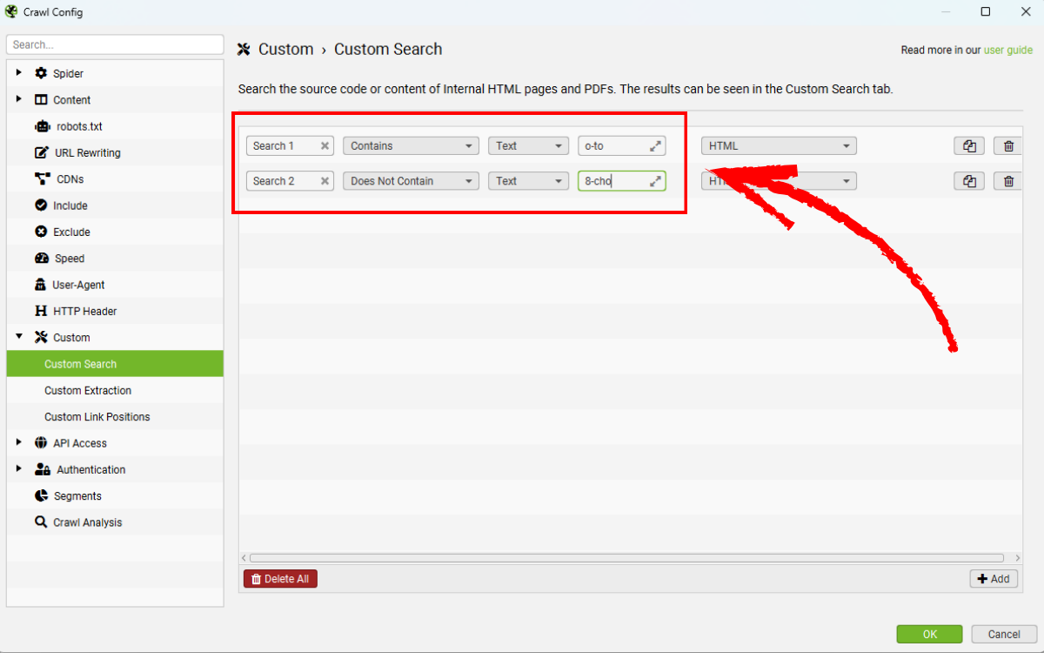The width and height of the screenshot is (1044, 653).
Task: Open the Contains dropdown in Search 1
Action: 411,146
